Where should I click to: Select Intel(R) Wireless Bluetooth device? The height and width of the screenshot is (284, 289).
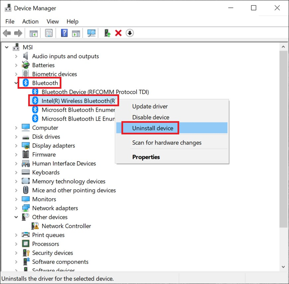point(78,101)
